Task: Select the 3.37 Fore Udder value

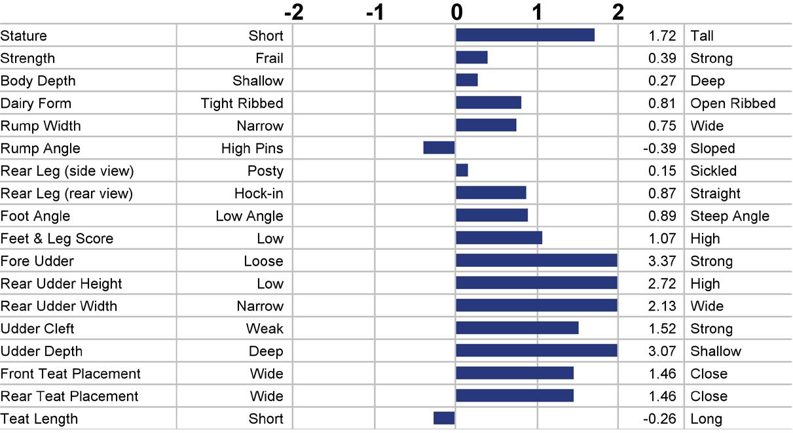Action: 662,261
